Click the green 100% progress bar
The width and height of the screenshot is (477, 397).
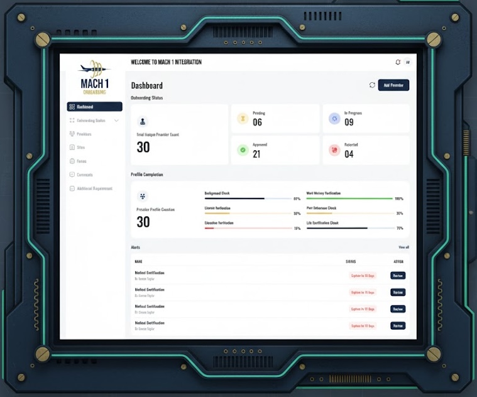coord(349,198)
